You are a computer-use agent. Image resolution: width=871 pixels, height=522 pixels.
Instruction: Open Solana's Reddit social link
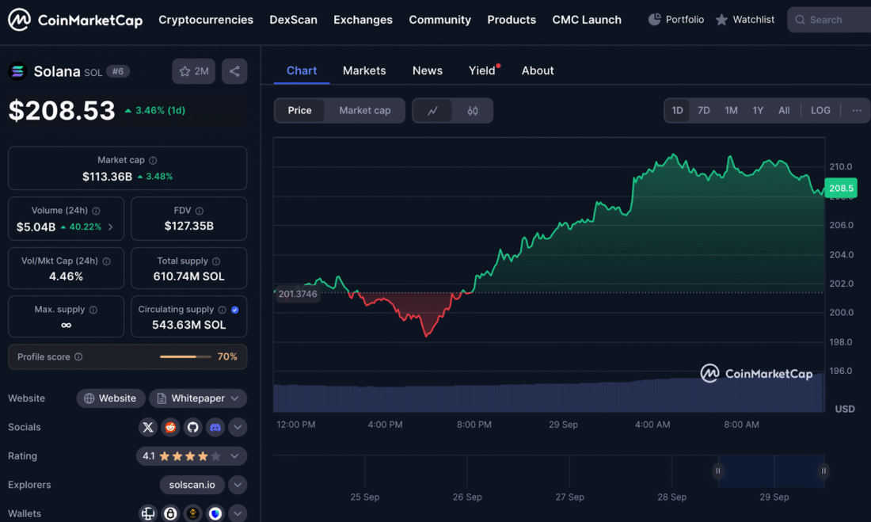(170, 428)
